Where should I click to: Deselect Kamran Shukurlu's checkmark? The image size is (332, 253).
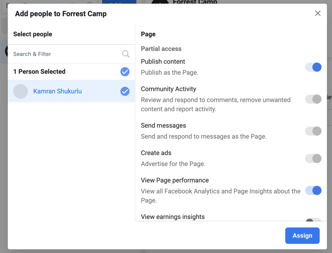click(125, 92)
